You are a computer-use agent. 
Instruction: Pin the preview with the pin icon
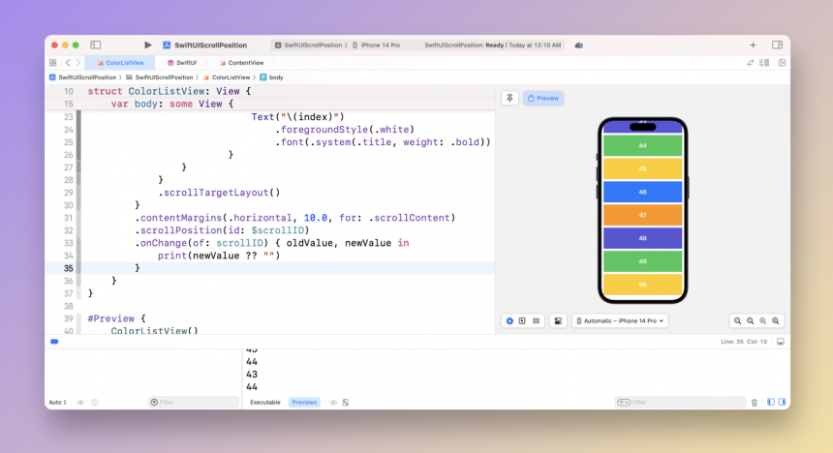(509, 98)
